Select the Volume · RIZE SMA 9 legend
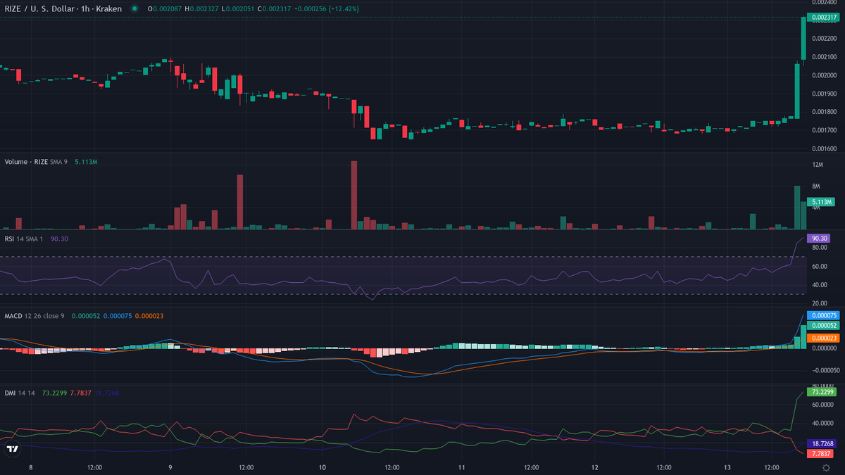The image size is (845, 475). [x=37, y=162]
